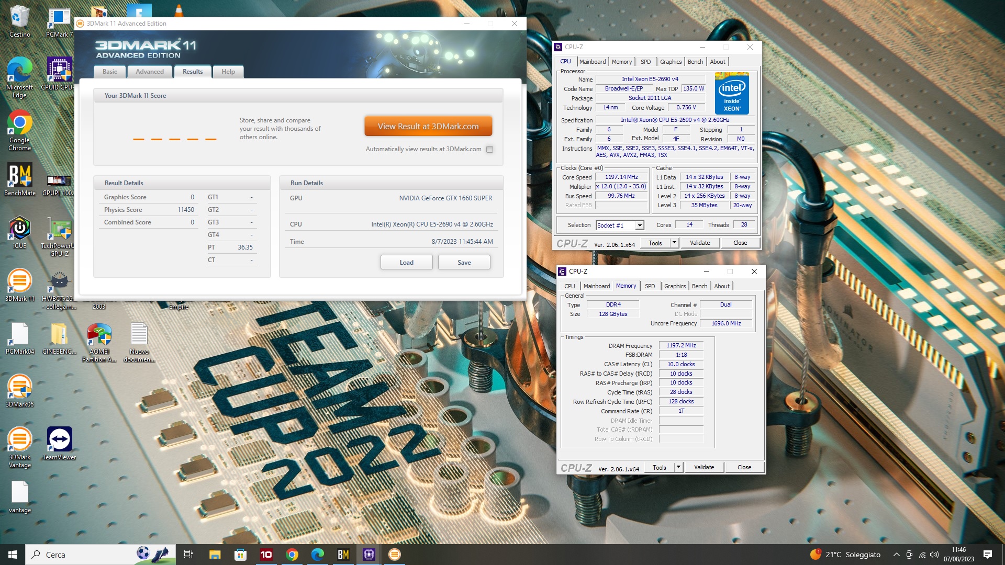1005x565 pixels.
Task: Click the Load button in Run Details
Action: coord(407,262)
